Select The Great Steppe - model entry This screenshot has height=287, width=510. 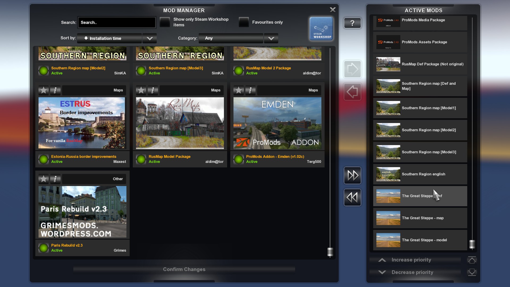point(420,240)
